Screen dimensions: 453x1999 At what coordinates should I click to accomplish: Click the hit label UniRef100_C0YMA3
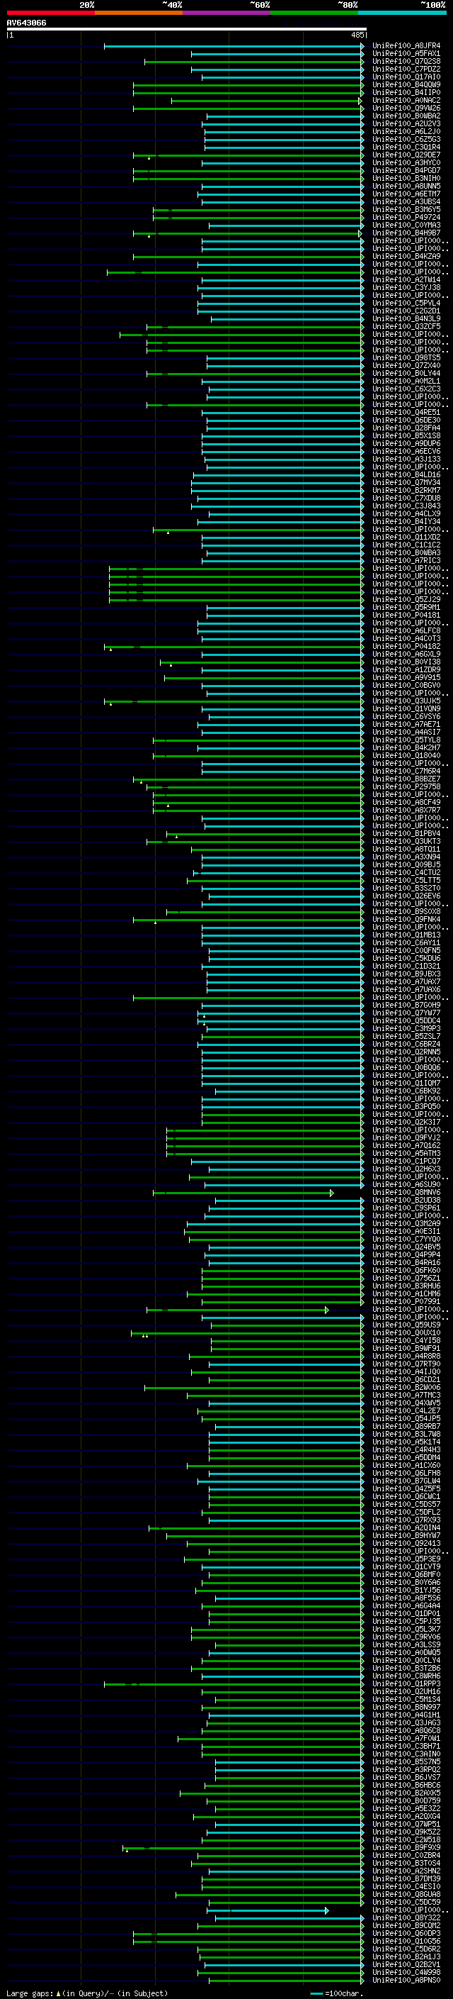coord(406,225)
